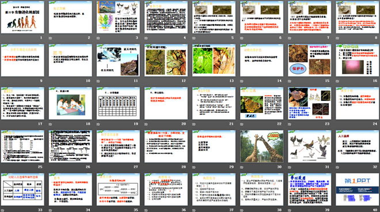This screenshot has width=380, height=212.
Task: Select slide 22 with the butterfly photo
Action: pos(262,103)
